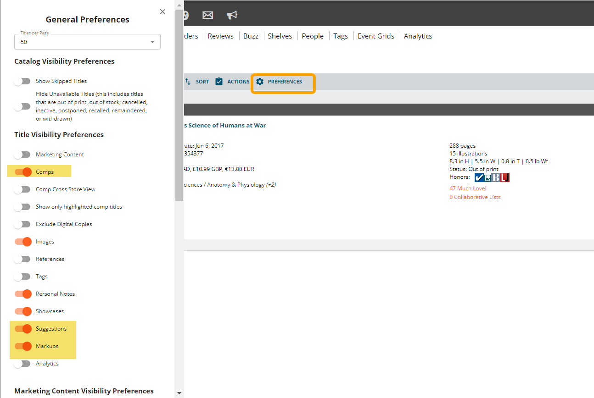Viewport: 594px width, 398px height.
Task: Turn off the Showcases switch
Action: [x=23, y=311]
